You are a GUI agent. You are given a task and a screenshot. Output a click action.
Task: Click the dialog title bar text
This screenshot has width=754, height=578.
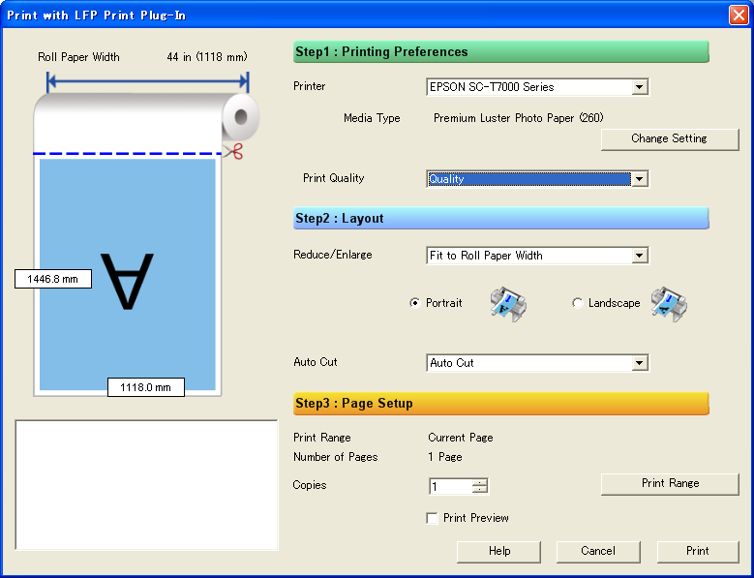coord(96,15)
